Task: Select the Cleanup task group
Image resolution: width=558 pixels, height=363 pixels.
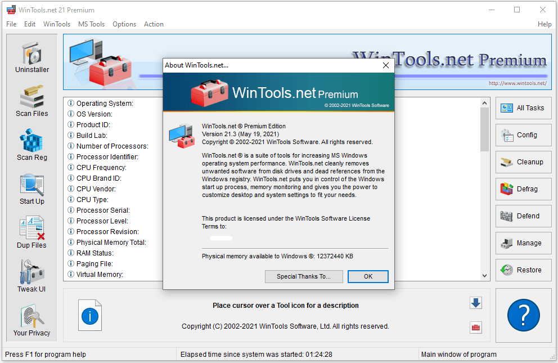Action: click(524, 162)
